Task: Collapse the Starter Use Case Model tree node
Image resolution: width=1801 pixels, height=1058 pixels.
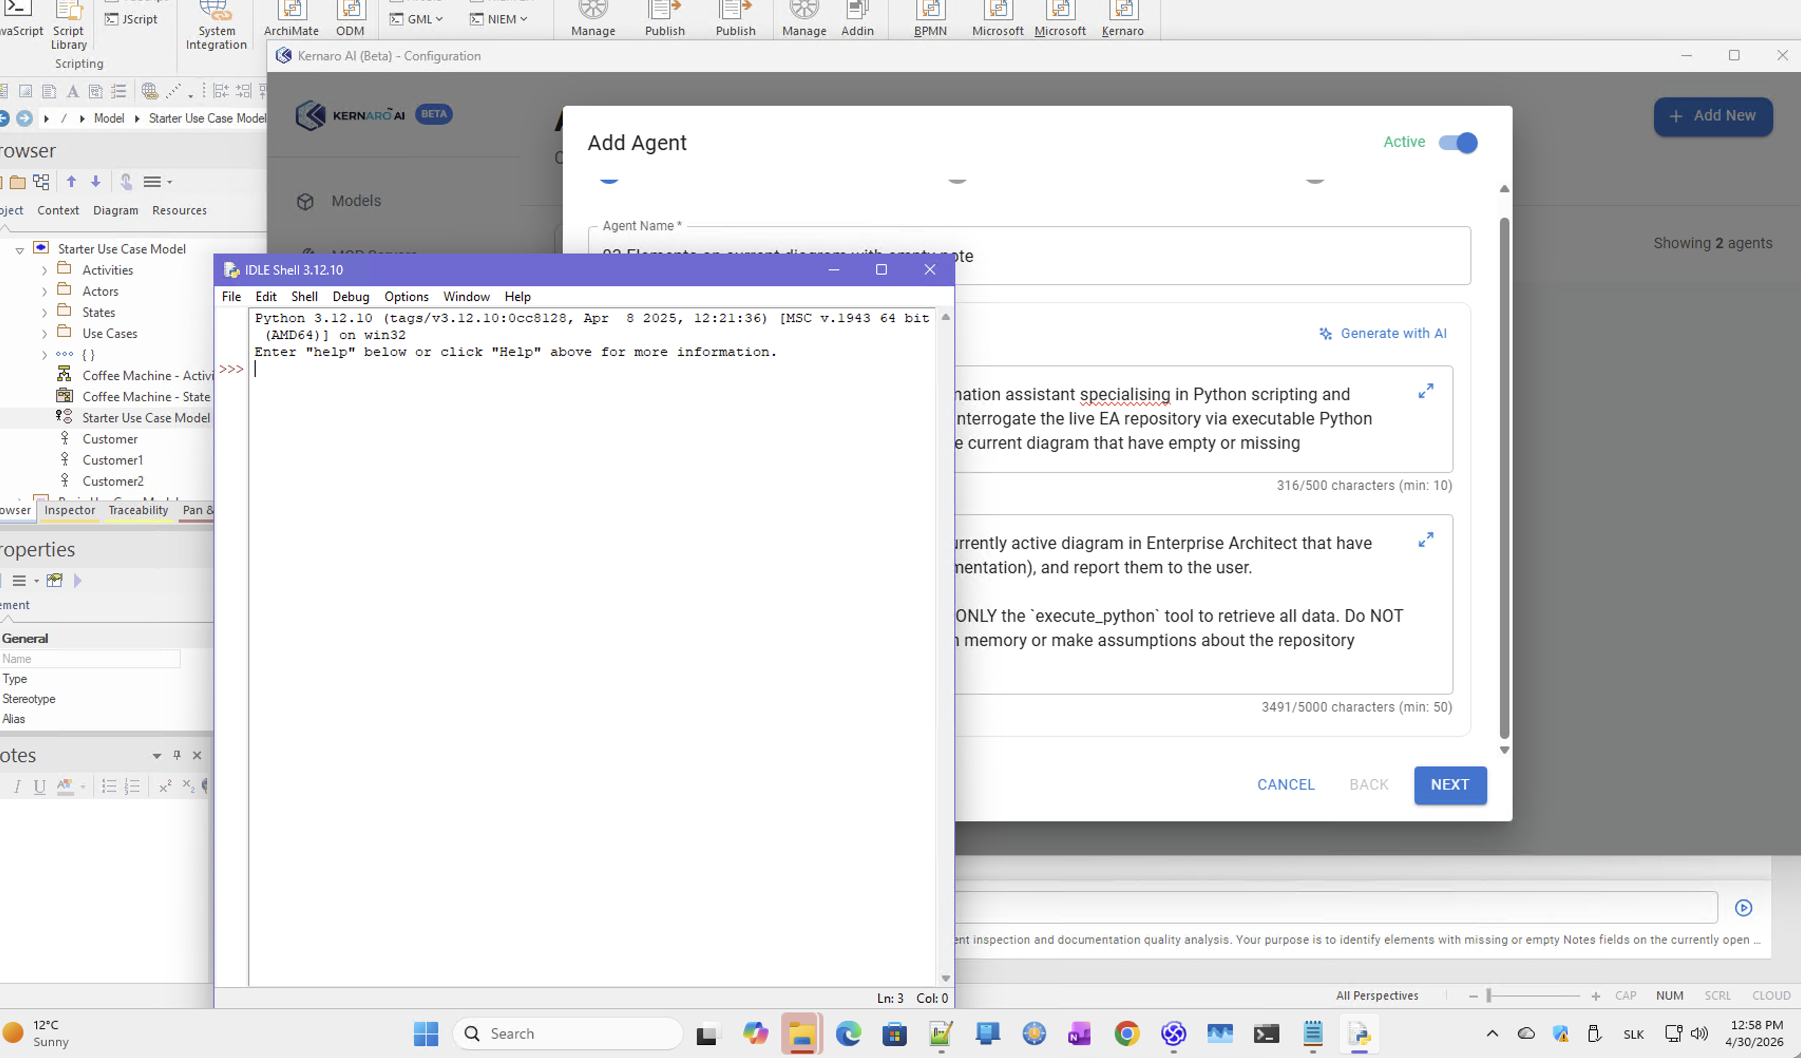Action: click(x=20, y=250)
